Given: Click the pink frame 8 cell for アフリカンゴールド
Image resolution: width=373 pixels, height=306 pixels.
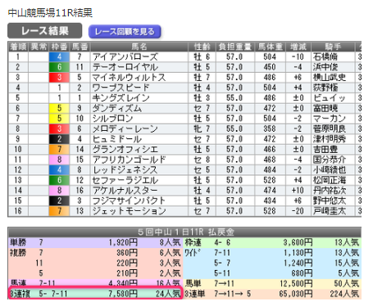Looking at the screenshot, I should 59,160.
